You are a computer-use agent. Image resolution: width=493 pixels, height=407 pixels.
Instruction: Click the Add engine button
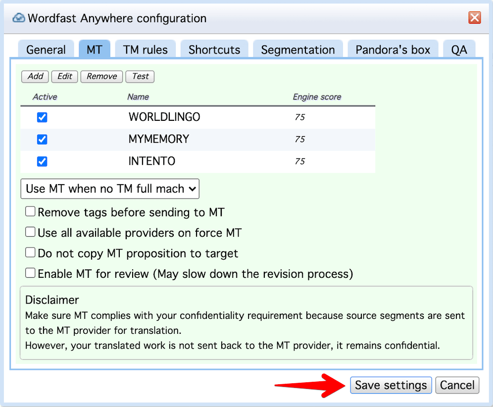click(35, 76)
